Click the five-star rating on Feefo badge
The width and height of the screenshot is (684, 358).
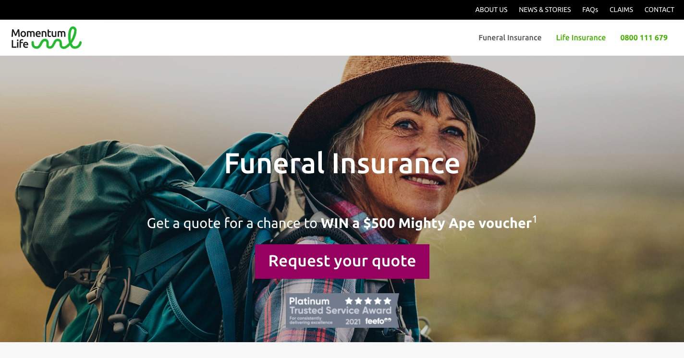pyautogui.click(x=368, y=301)
